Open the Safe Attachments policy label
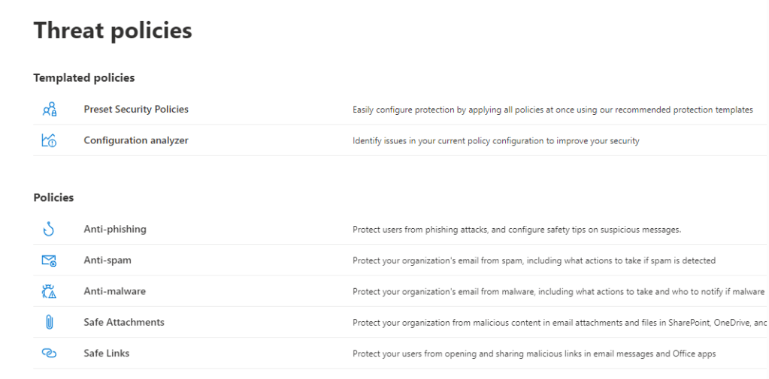 124,322
